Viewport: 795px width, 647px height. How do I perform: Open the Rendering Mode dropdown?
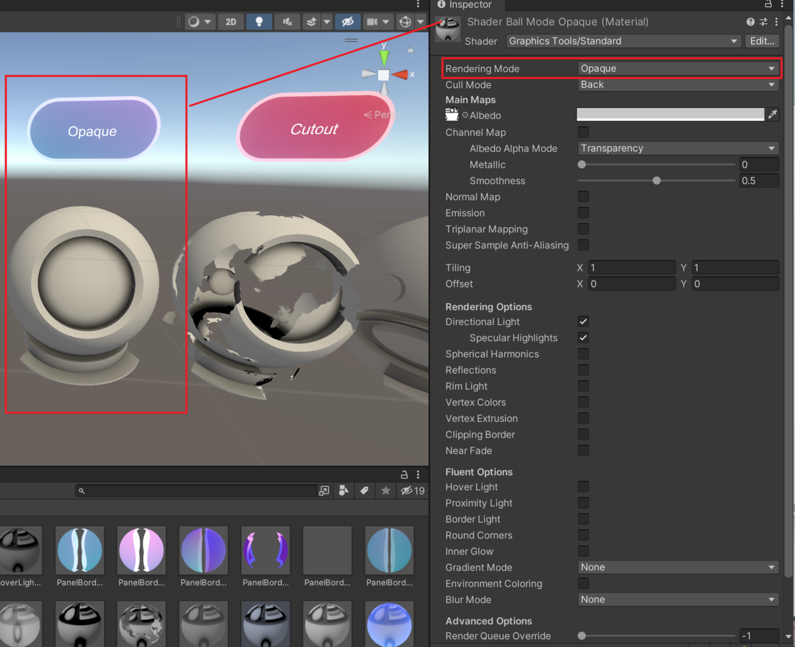point(678,68)
